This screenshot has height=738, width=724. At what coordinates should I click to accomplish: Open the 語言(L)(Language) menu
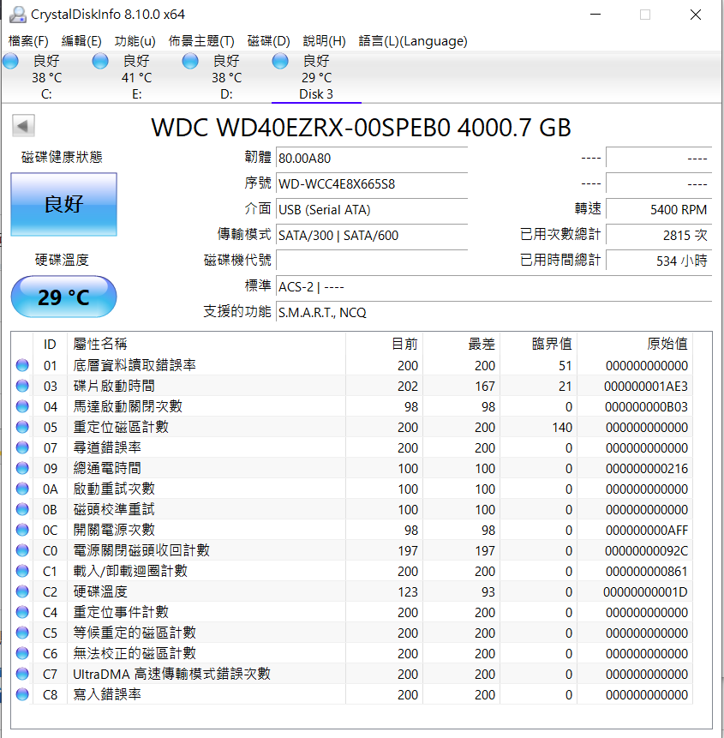[x=412, y=41]
